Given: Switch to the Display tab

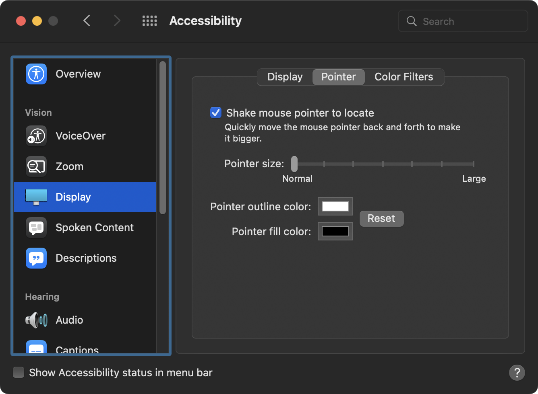Looking at the screenshot, I should coord(285,77).
